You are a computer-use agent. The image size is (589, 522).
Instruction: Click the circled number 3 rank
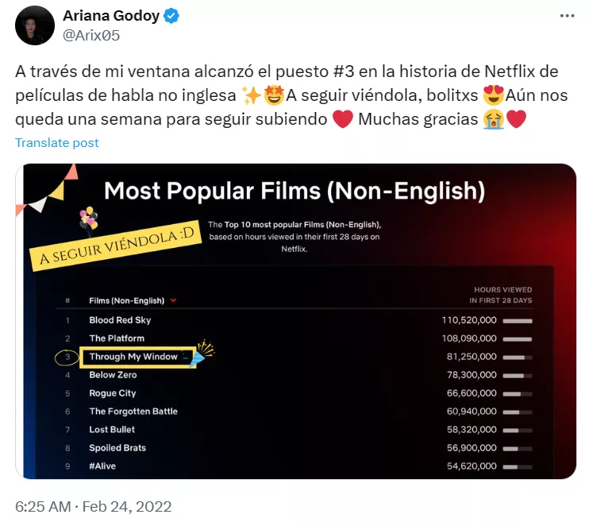[67, 357]
